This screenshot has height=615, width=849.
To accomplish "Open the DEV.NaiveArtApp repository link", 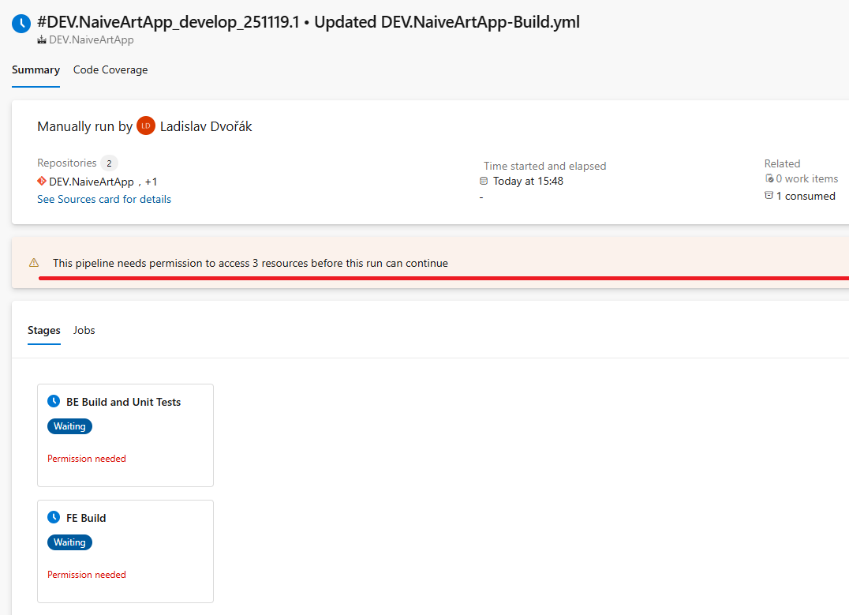I will (91, 182).
